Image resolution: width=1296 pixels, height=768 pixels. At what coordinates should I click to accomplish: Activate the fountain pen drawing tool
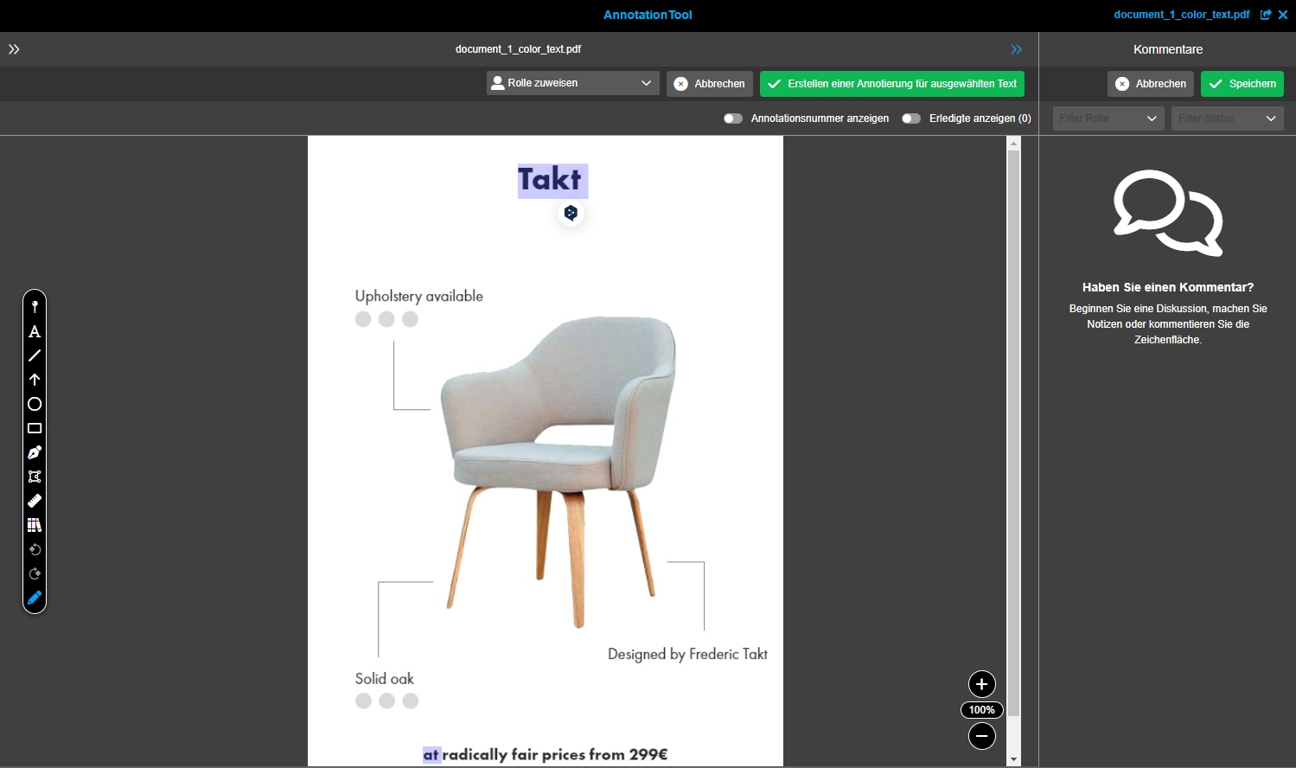35,452
